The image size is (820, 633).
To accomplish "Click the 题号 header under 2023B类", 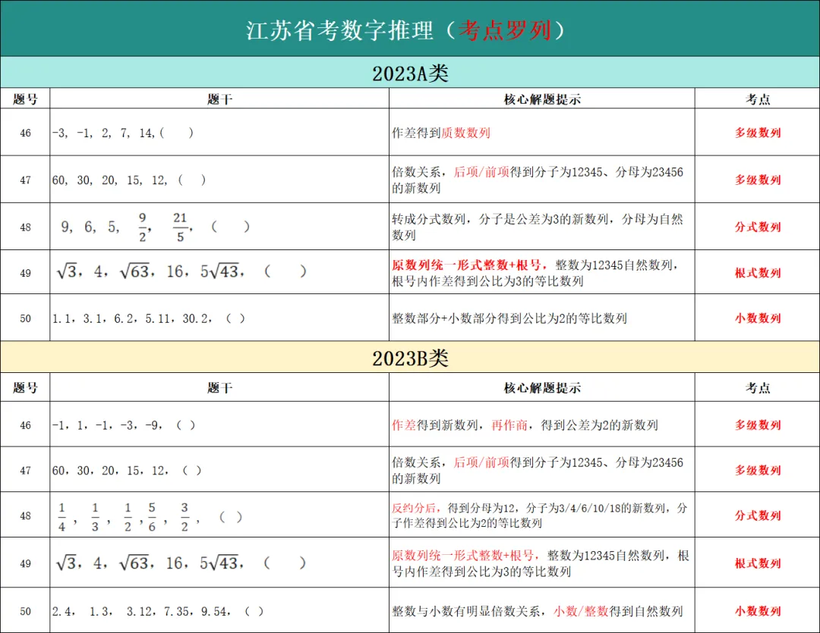I will tap(25, 387).
